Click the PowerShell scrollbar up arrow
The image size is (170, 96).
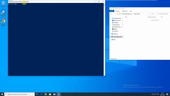(x=104, y=4)
